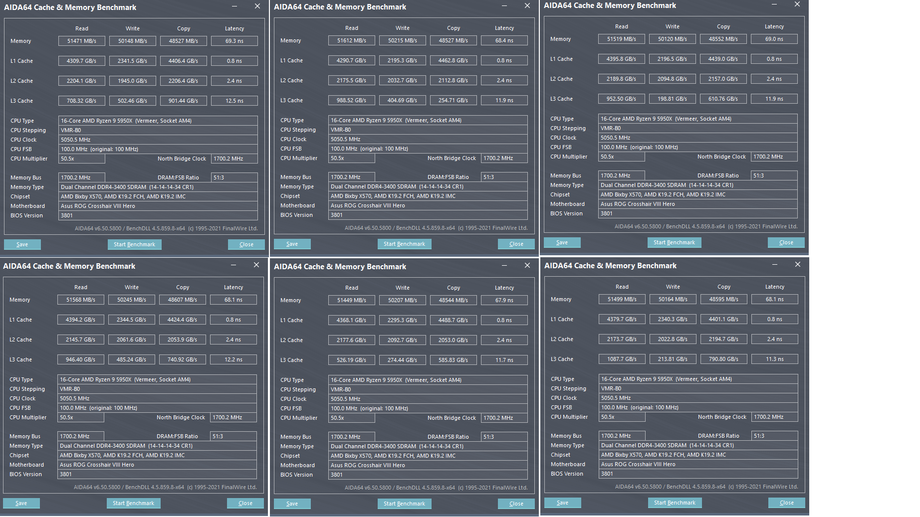
Task: Select the 4309.7 GB/s L1 read value
Action: [82, 61]
